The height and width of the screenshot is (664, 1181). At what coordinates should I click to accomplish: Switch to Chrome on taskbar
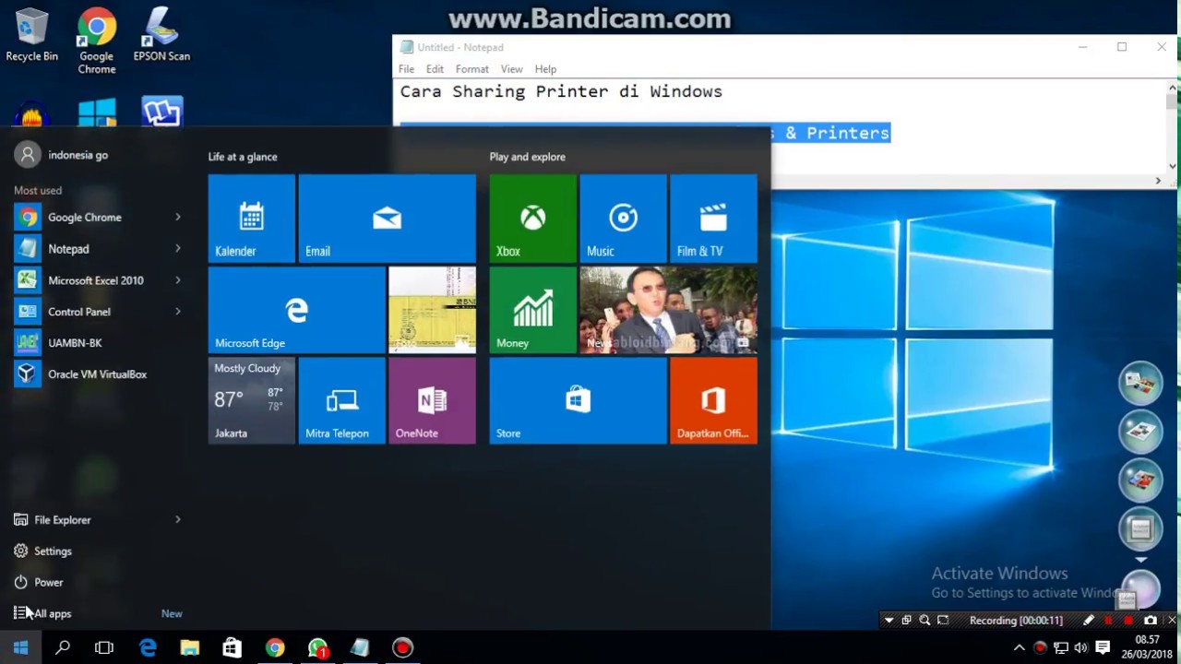coord(275,648)
